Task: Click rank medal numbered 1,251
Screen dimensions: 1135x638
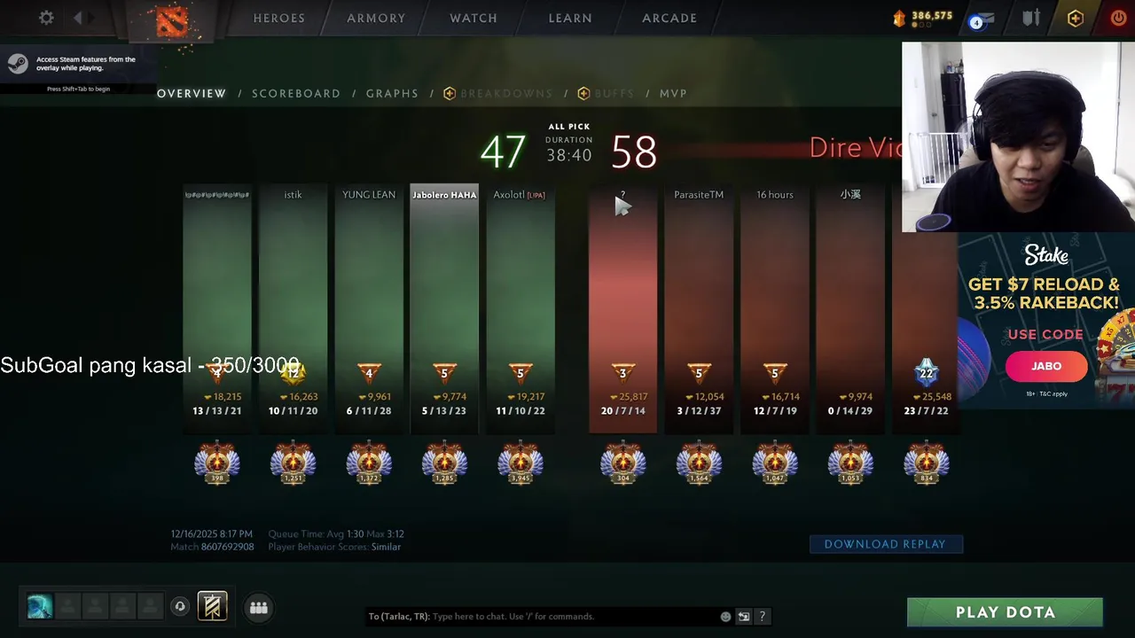Action: coord(293,463)
